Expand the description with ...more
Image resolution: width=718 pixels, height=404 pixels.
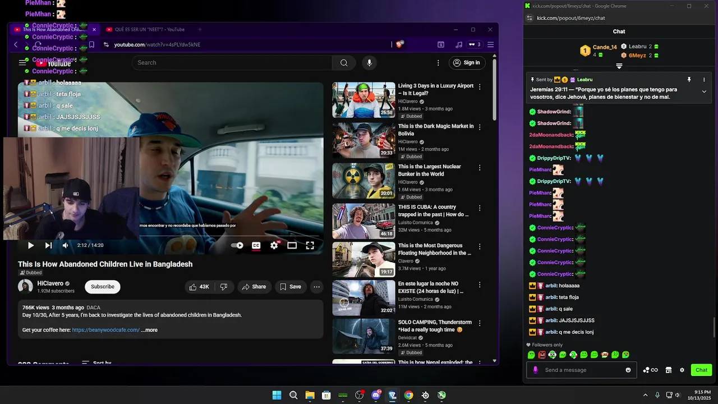[149, 330]
